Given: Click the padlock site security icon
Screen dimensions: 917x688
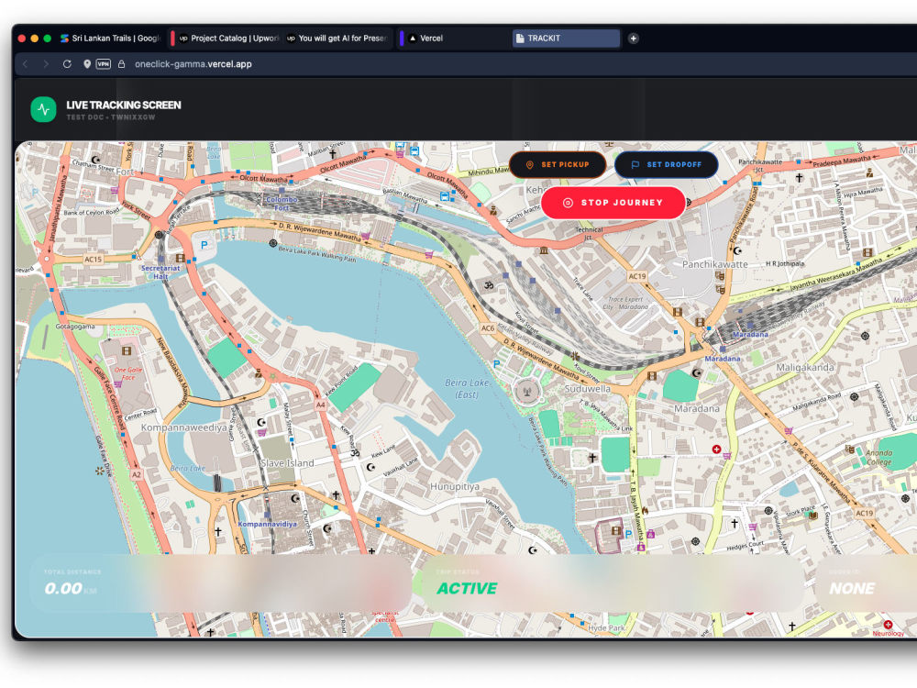Looking at the screenshot, I should pos(122,64).
